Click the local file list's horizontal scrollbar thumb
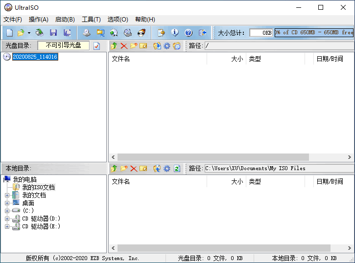 click(x=224, y=248)
